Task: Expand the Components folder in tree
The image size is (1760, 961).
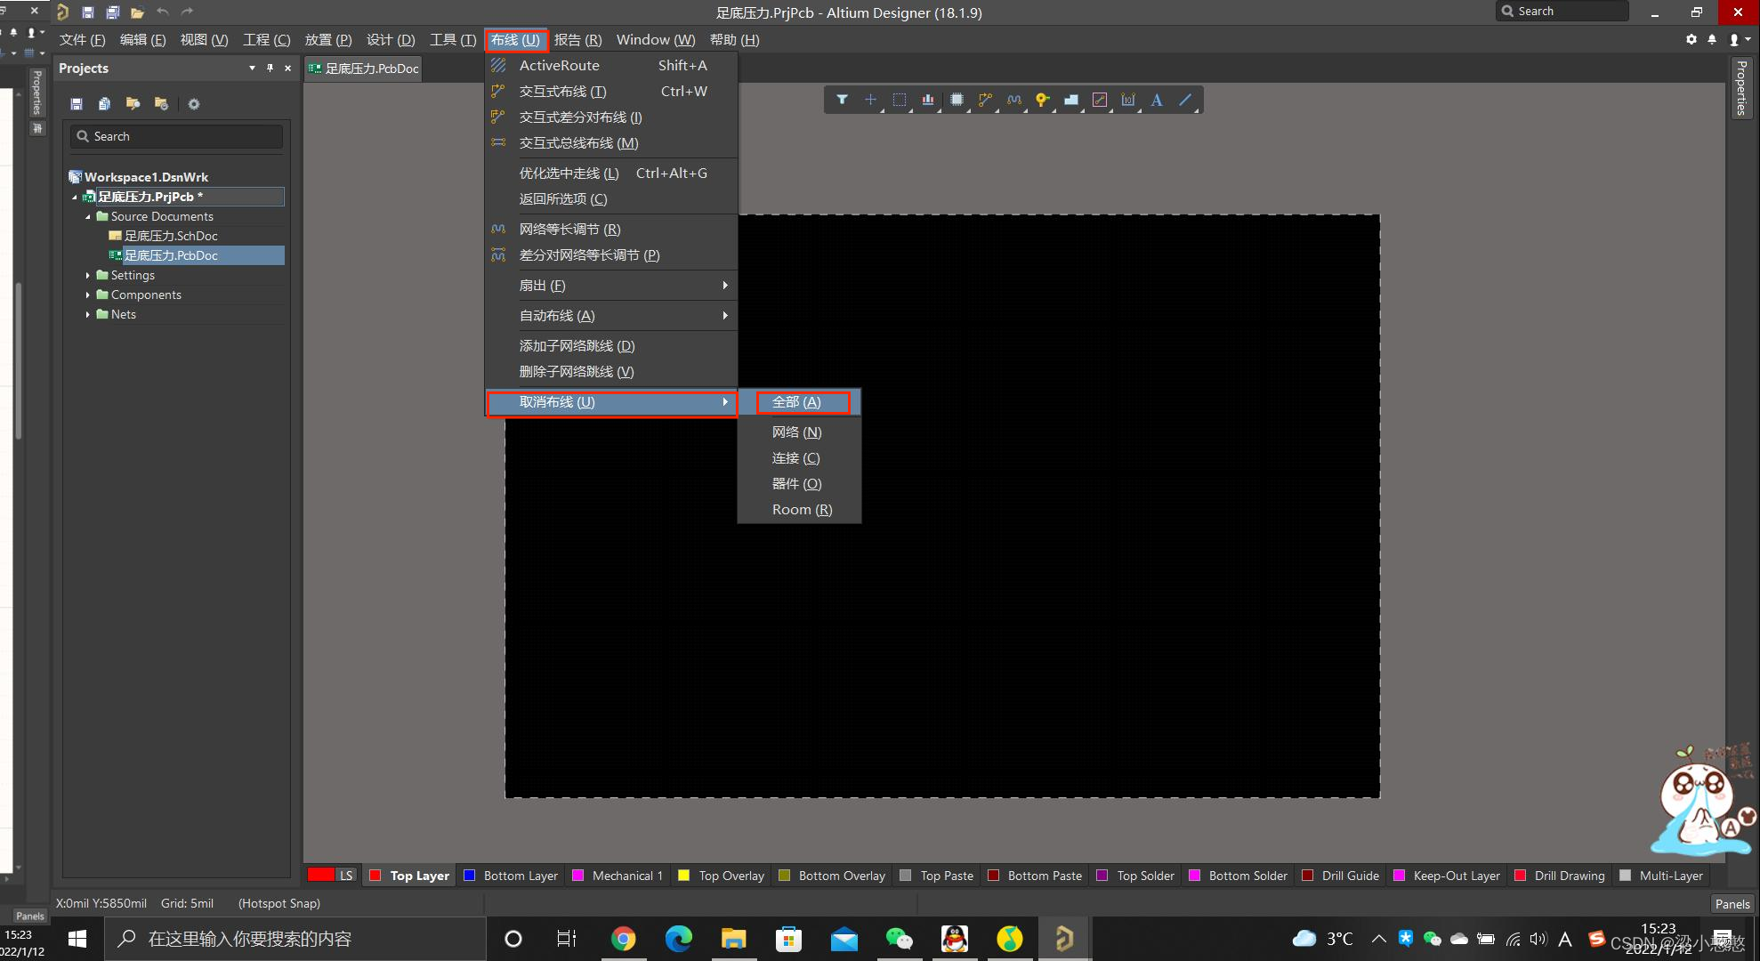Action: (88, 295)
